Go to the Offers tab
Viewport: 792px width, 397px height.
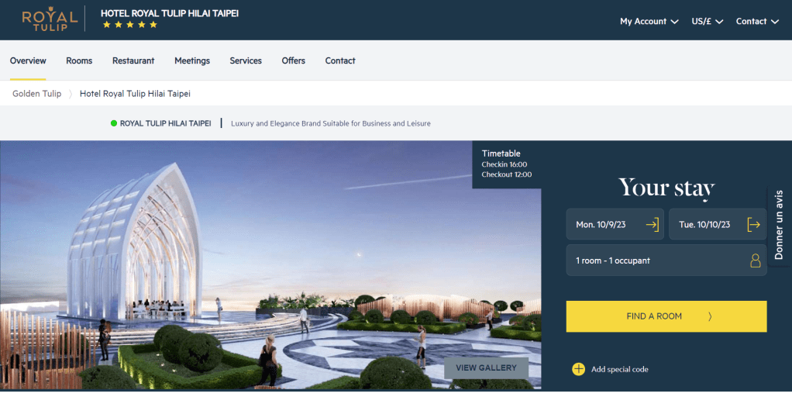294,60
